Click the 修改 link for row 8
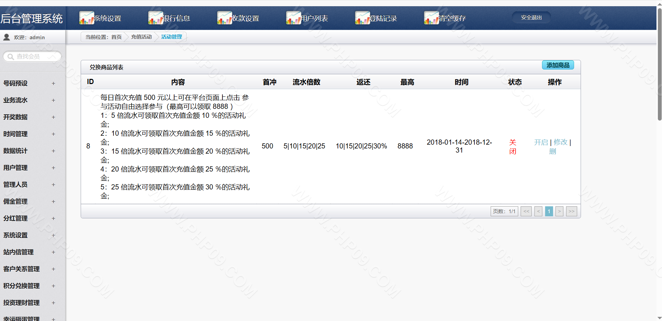This screenshot has width=662, height=321. pos(560,142)
